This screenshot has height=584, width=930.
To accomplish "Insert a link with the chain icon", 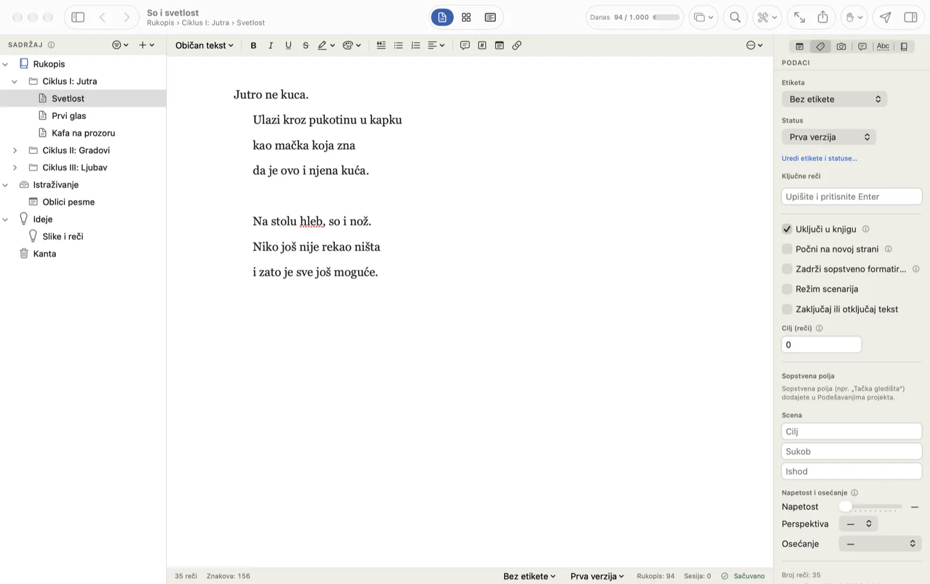I will (517, 45).
